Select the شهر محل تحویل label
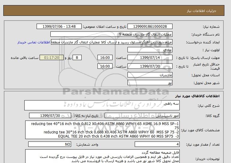Image resolution: width=231 pixels, height=163 pixels. click(206, 83)
